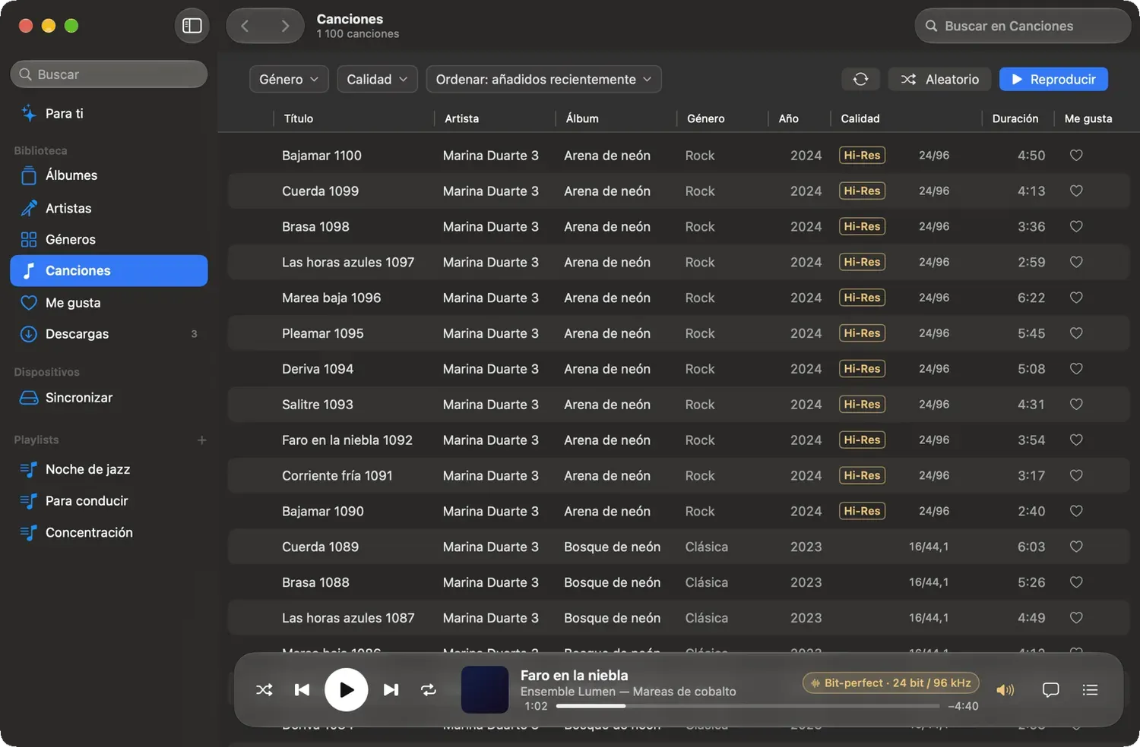Viewport: 1140px width, 747px height.
Task: Toggle heart for Corriente fría 1091
Action: pos(1076,476)
